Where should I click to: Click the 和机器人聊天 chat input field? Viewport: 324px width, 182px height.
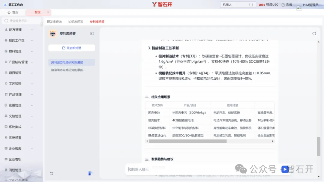[201, 169]
